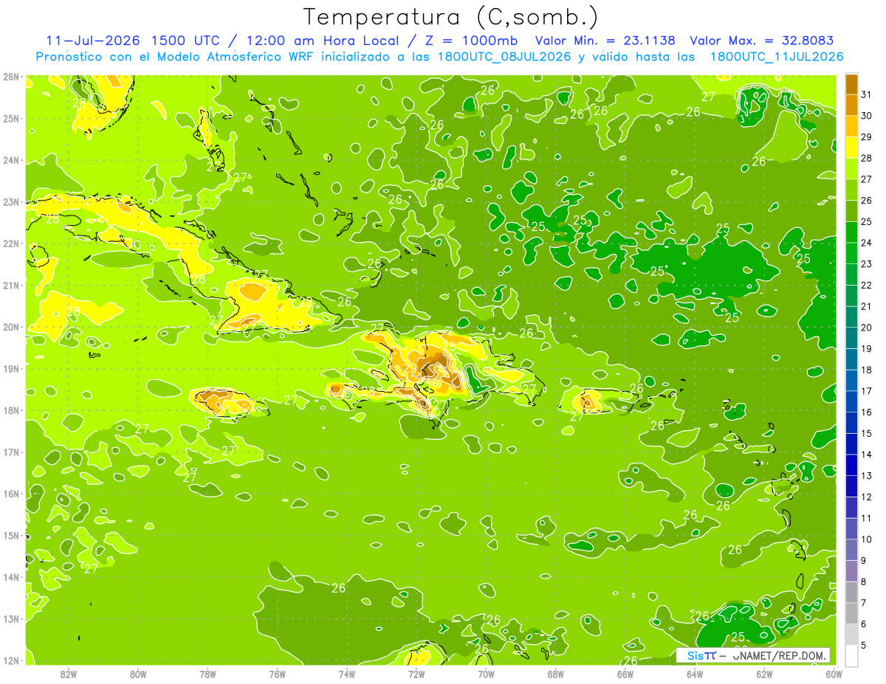Click legend scale value 28
This screenshot has height=684, width=886.
[x=866, y=158]
